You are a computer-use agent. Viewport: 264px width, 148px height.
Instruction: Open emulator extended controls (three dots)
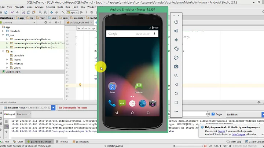tap(176, 111)
